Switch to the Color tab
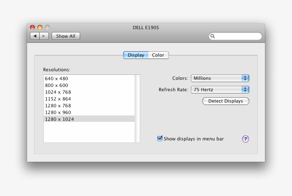The image size is (292, 196). [158, 55]
